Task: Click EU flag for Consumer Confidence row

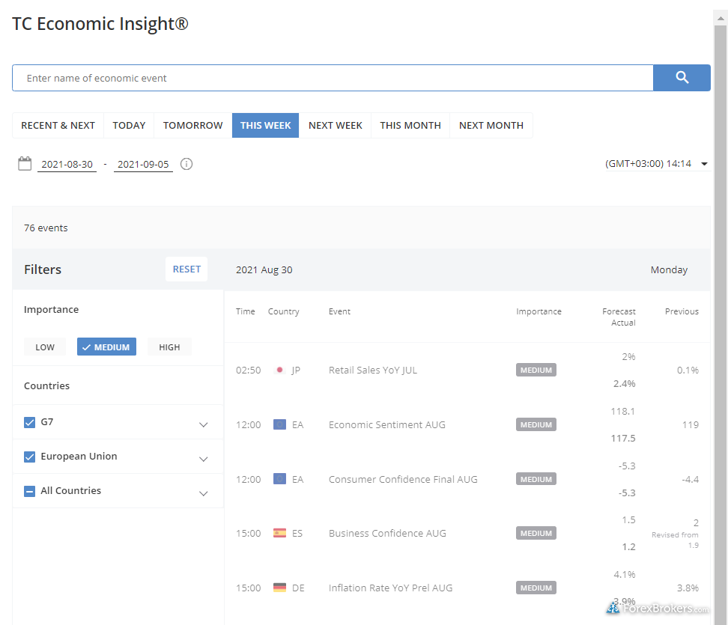Action: (x=279, y=479)
